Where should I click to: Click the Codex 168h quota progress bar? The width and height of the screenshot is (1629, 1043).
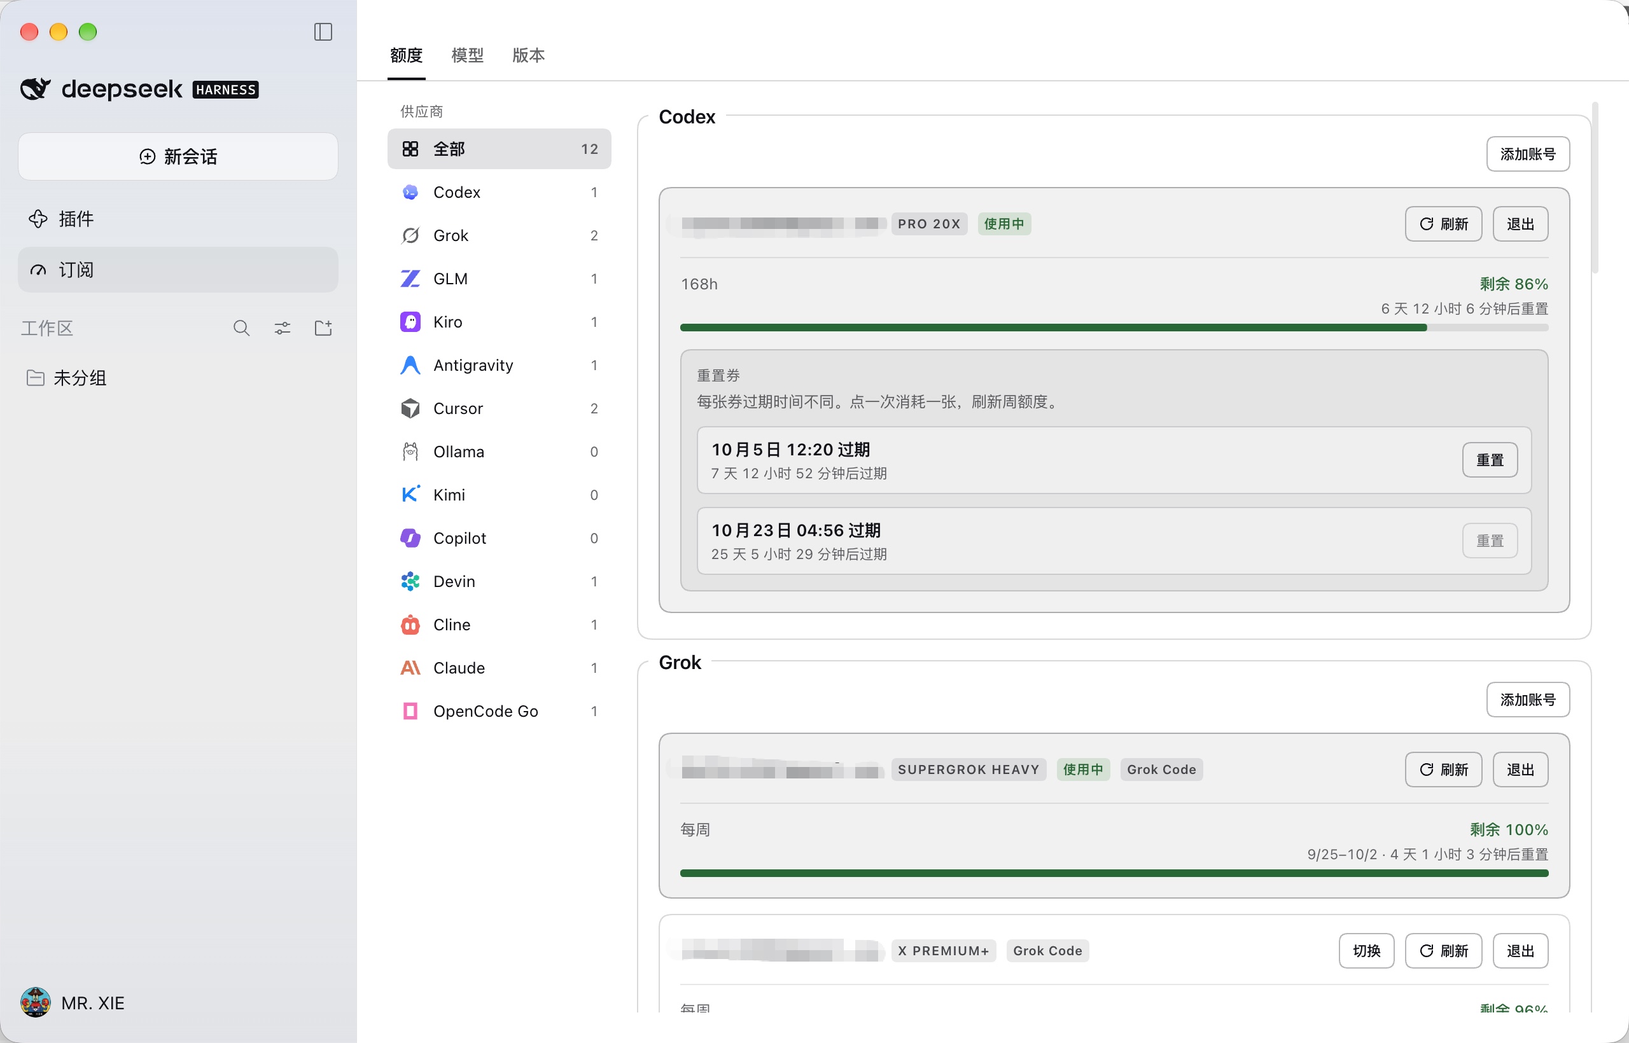click(1114, 328)
